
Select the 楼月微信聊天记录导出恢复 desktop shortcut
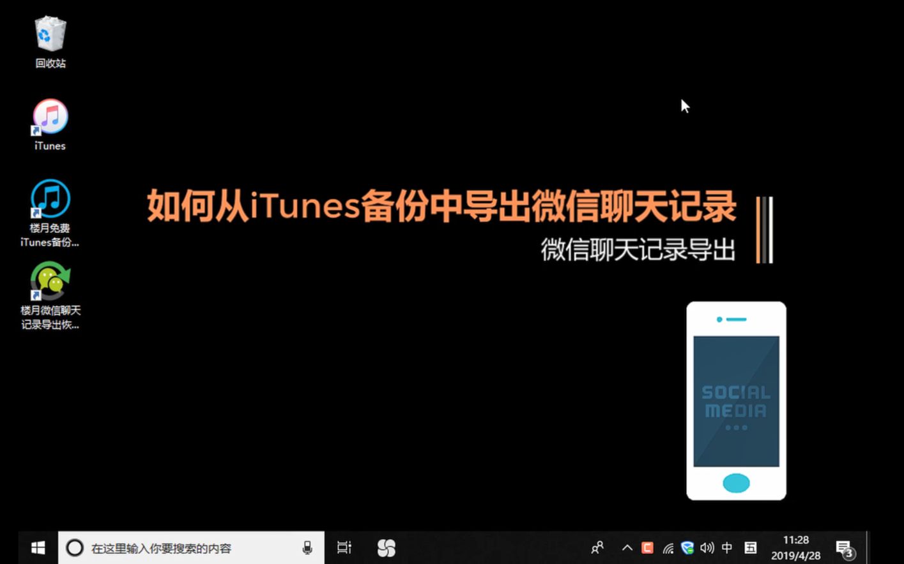click(50, 296)
